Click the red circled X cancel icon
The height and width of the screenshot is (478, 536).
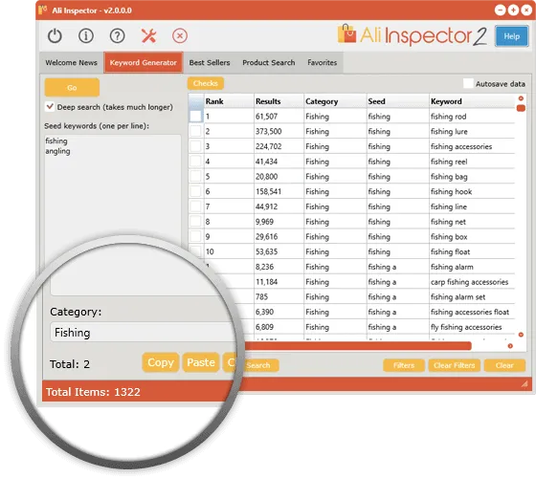click(x=180, y=36)
